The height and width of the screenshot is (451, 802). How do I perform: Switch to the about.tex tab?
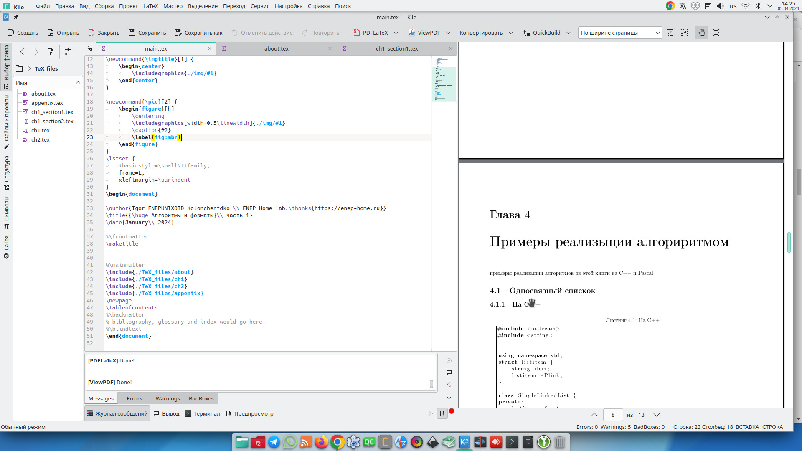pyautogui.click(x=276, y=48)
